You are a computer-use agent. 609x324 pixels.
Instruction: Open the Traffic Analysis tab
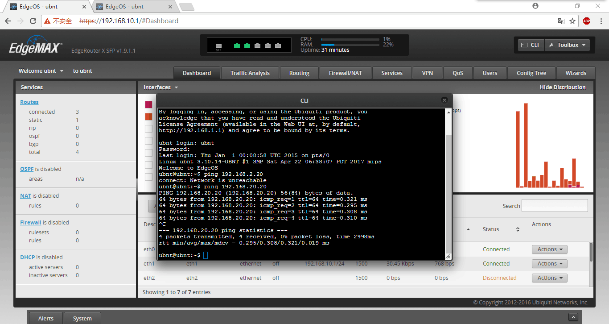click(x=250, y=73)
